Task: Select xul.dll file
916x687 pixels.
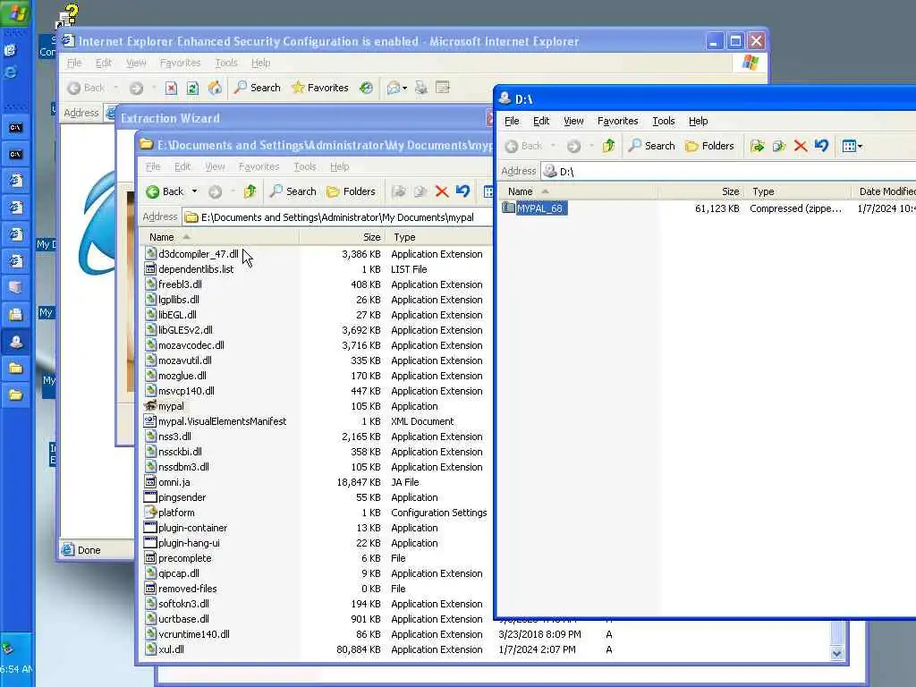Action: coord(165,649)
